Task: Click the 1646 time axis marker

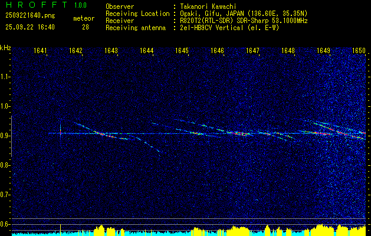Action: click(x=217, y=51)
